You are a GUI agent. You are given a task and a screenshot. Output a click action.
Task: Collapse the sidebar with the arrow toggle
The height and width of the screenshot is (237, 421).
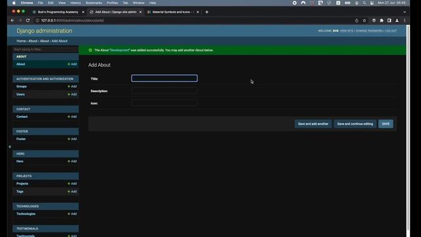(x=10, y=147)
